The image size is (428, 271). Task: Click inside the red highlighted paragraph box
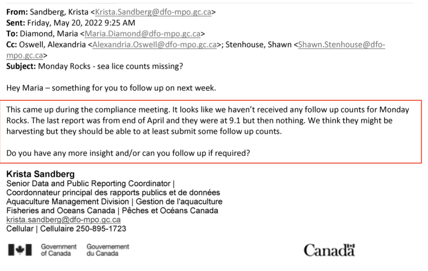[209, 121]
